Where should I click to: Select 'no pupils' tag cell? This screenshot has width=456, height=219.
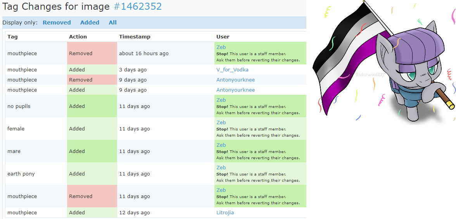click(19, 106)
